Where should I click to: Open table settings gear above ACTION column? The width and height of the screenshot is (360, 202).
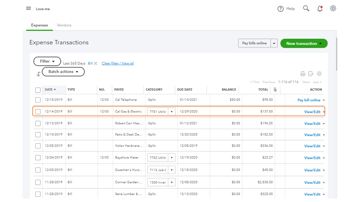(x=319, y=74)
